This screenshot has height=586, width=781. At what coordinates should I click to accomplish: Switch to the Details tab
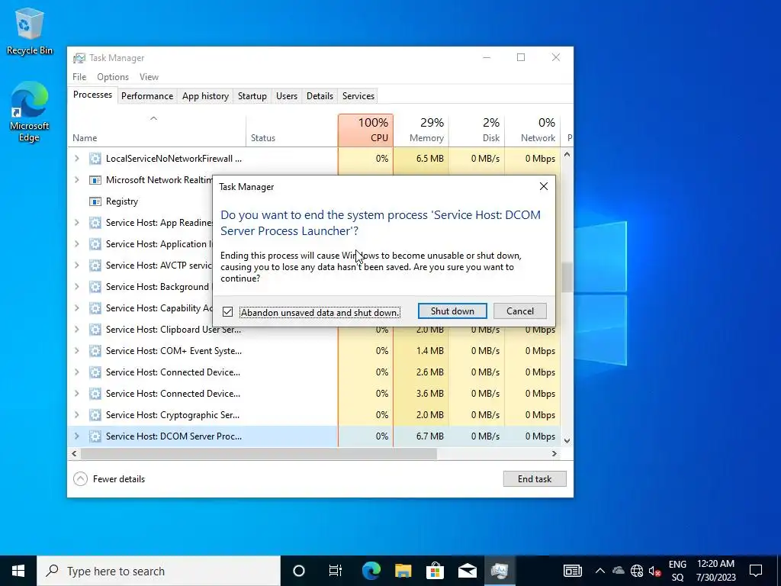tap(320, 95)
